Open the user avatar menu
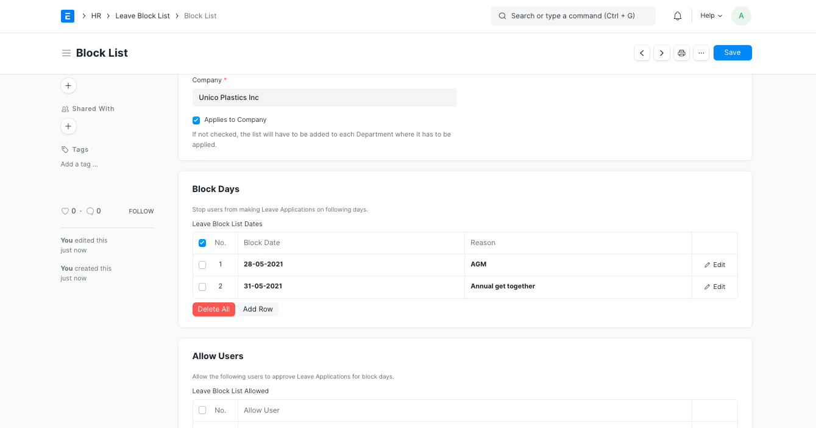 741,16
